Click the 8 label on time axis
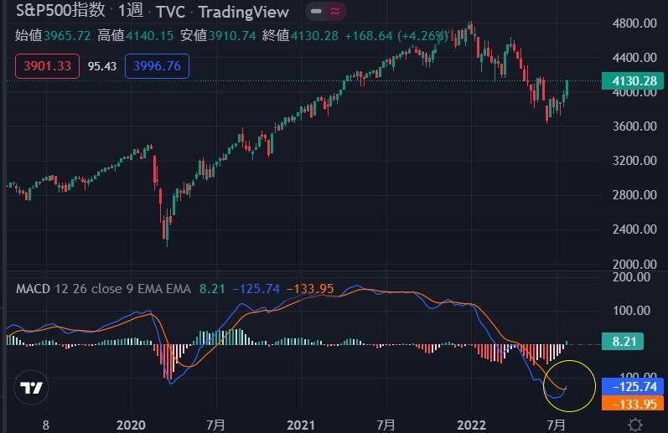 click(45, 425)
